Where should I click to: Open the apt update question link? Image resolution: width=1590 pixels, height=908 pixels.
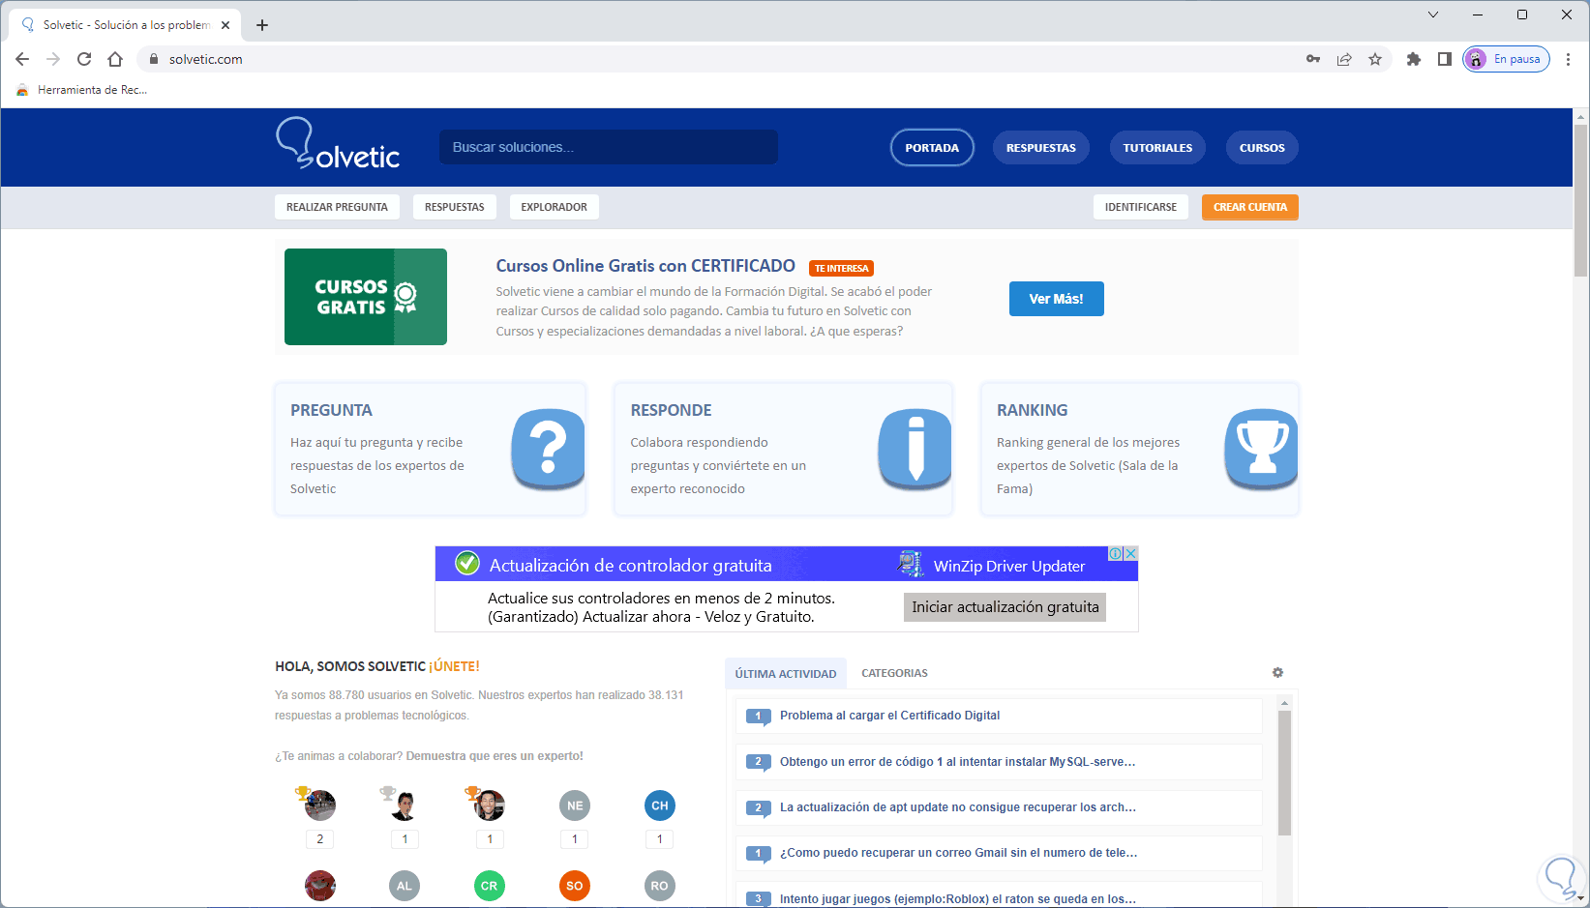pyautogui.click(x=958, y=807)
